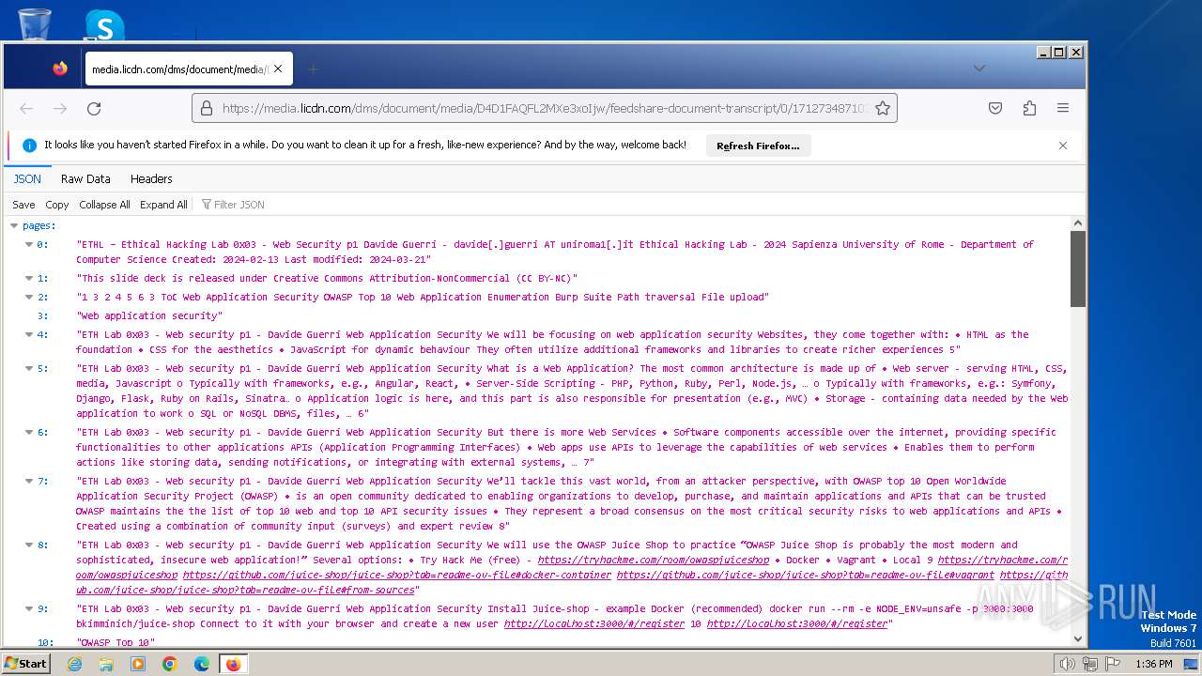Launch Internet Explorer from taskbar
Screen dimensions: 1202x676
[x=74, y=664]
